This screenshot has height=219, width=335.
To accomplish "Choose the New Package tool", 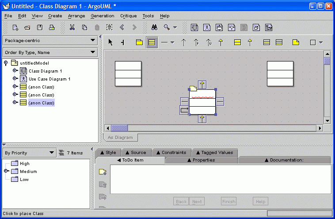I will pyautogui.click(x=139, y=42).
